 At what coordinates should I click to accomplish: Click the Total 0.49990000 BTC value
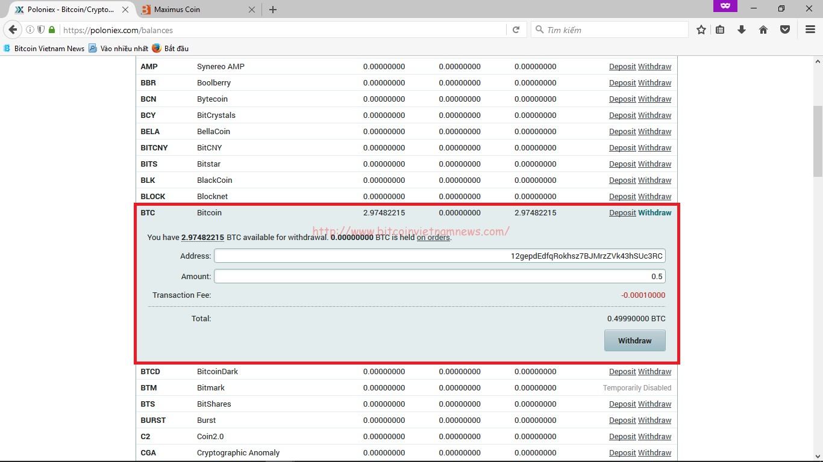[636, 318]
